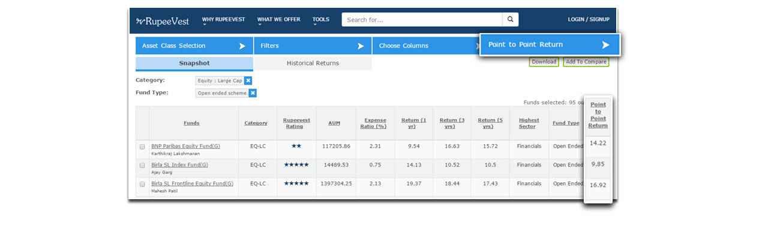Screen dimensions: 780x234
Task: Open the WHAT WE OFFER dropdown menu
Action: [x=279, y=20]
